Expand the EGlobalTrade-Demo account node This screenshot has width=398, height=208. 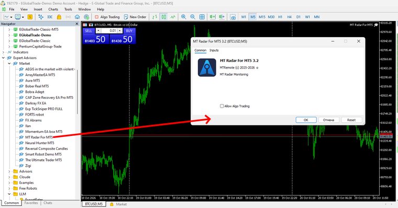(9, 35)
